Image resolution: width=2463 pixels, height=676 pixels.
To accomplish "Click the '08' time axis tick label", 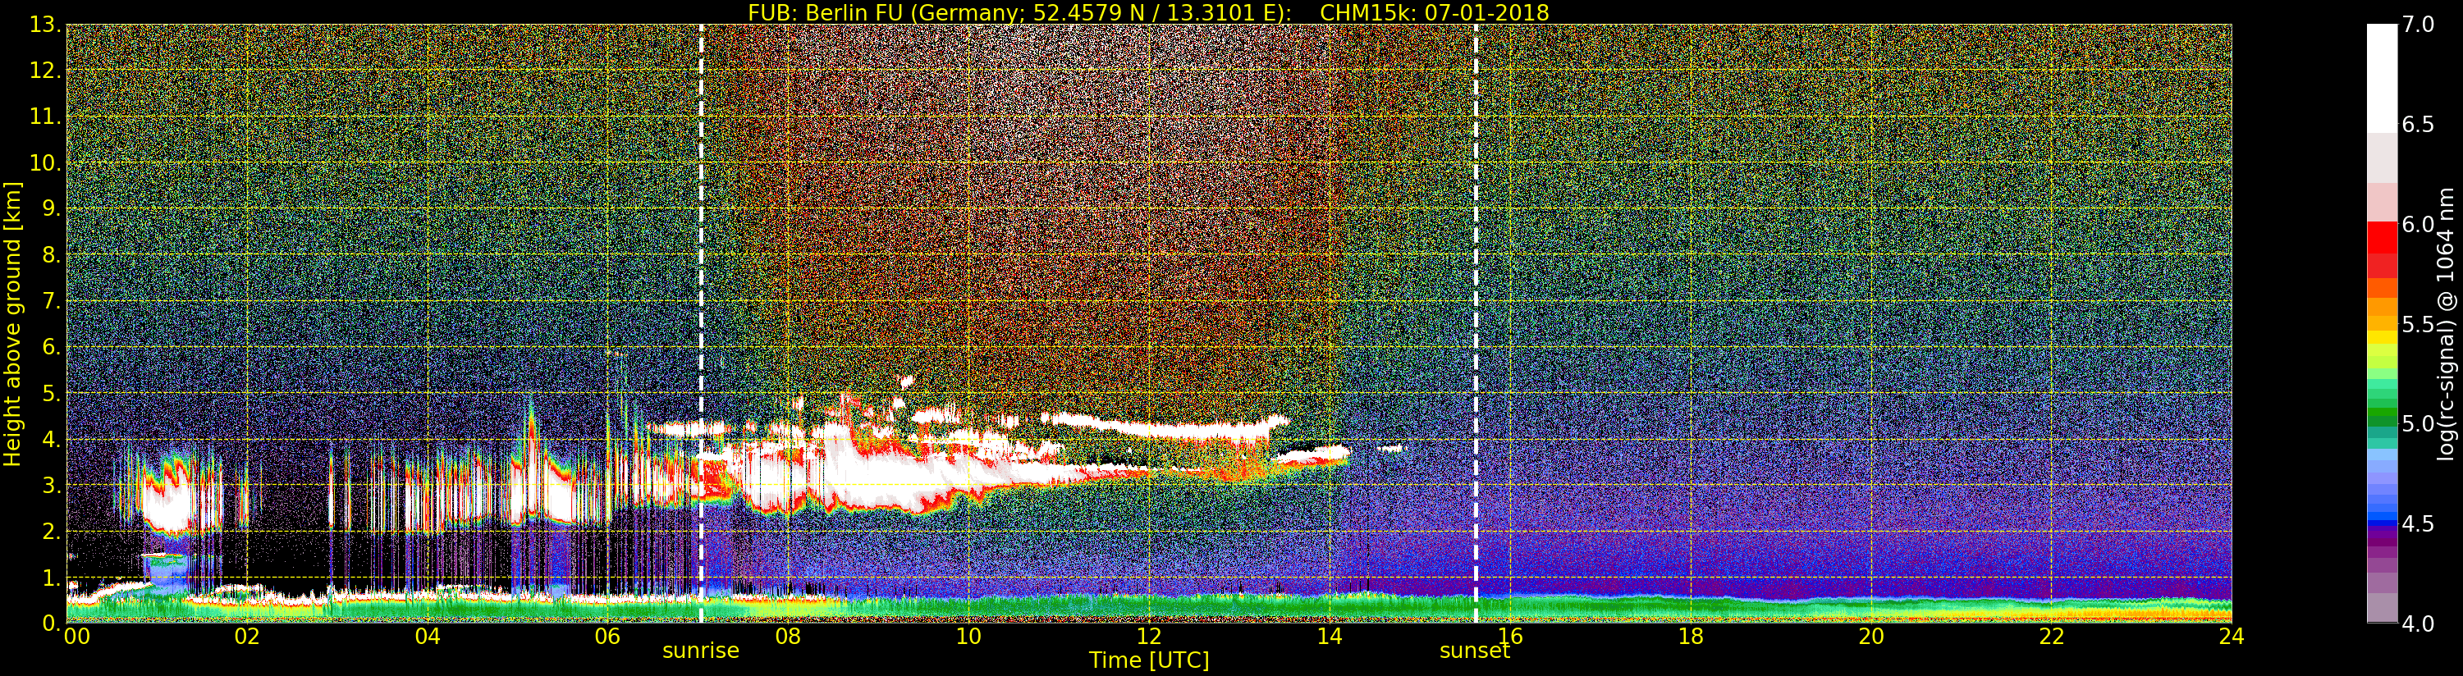I will click(x=788, y=637).
